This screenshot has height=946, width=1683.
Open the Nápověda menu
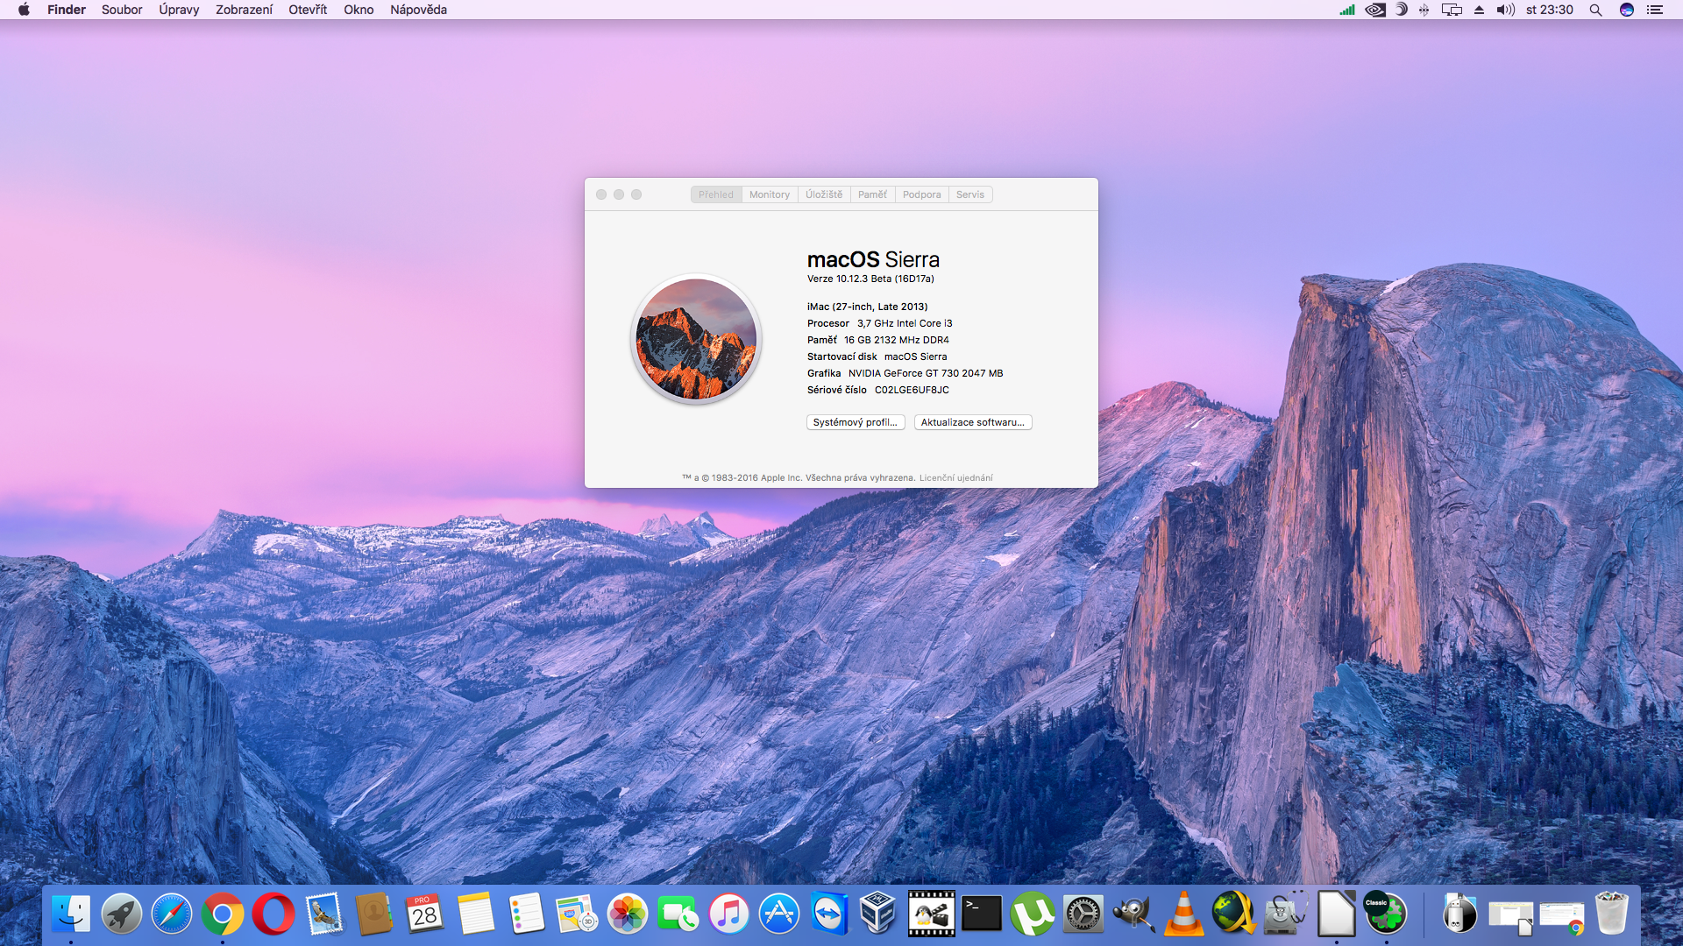tap(418, 10)
